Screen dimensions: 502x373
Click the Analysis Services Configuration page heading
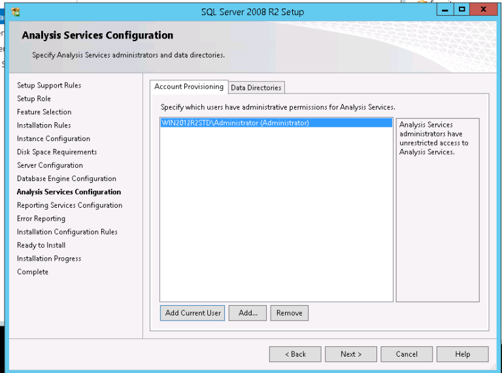pyautogui.click(x=97, y=35)
